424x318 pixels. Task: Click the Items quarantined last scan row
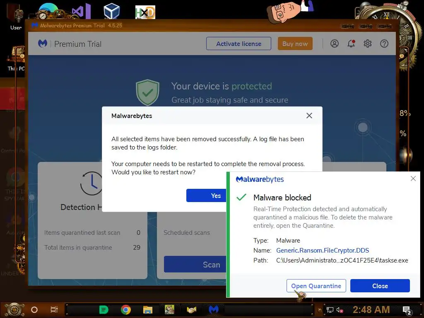92,233
